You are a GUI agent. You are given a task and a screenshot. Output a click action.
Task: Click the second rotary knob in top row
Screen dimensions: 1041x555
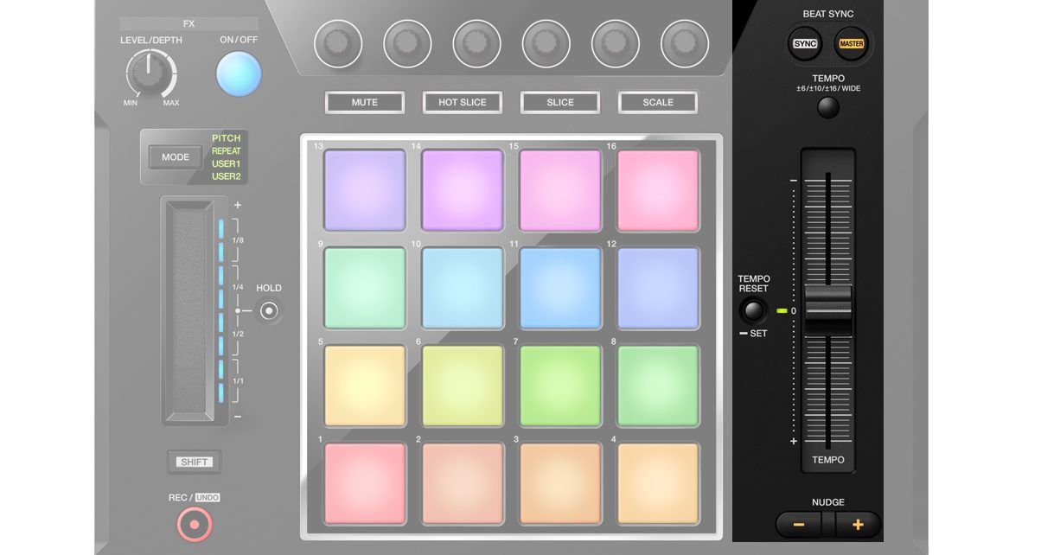(407, 43)
